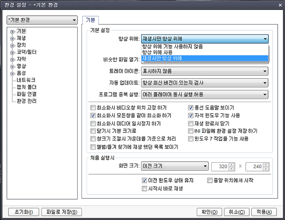285x220 pixels.
Task: Check 재생 완료시 닫기
Action: click(190, 123)
